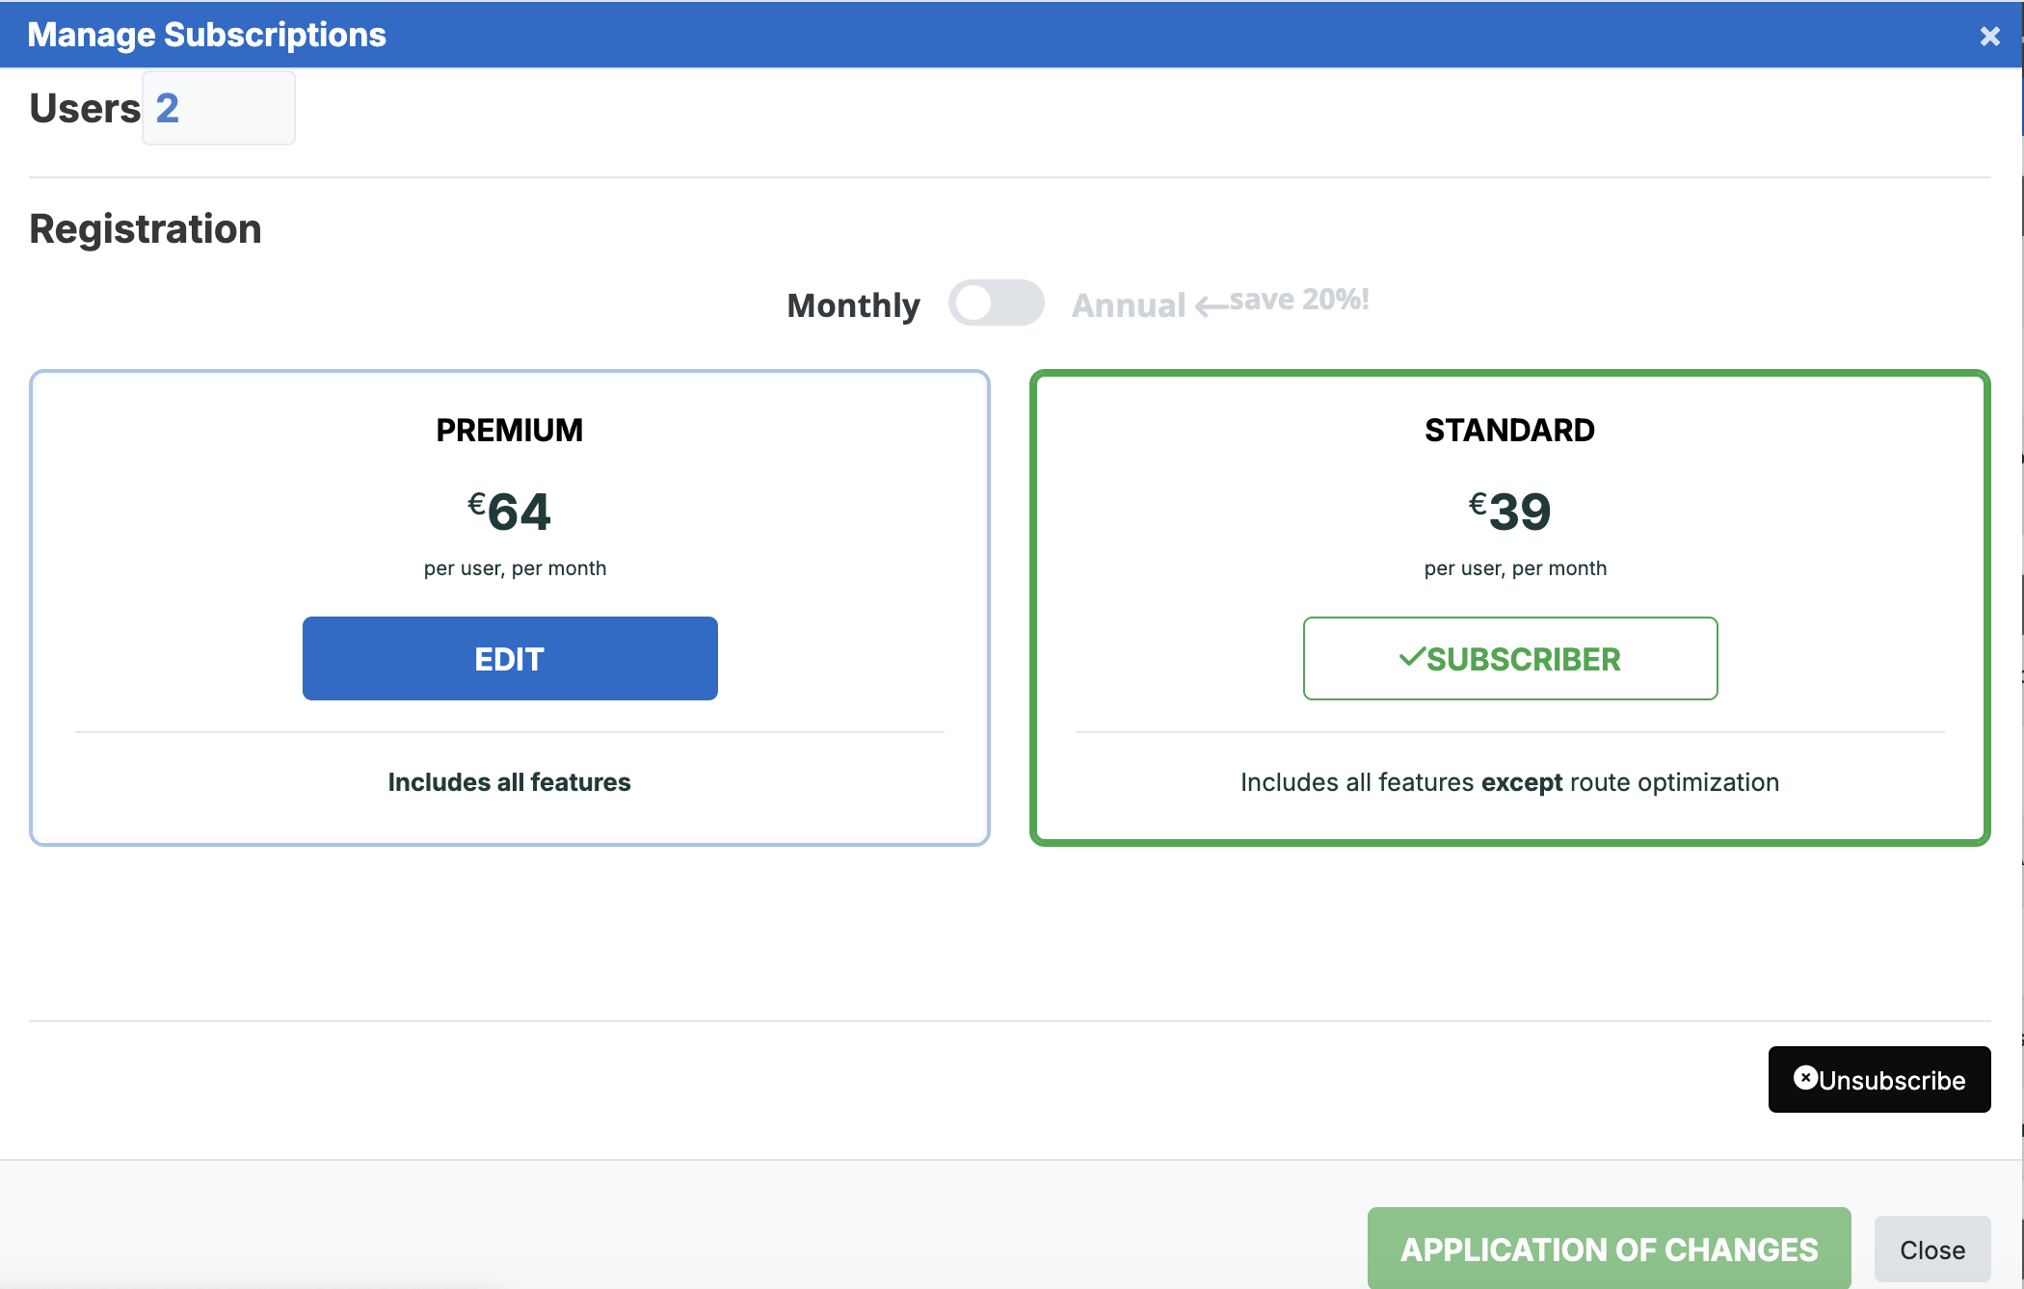2024x1289 pixels.
Task: Click the arrow icon pointing to Annual
Action: tap(1212, 307)
